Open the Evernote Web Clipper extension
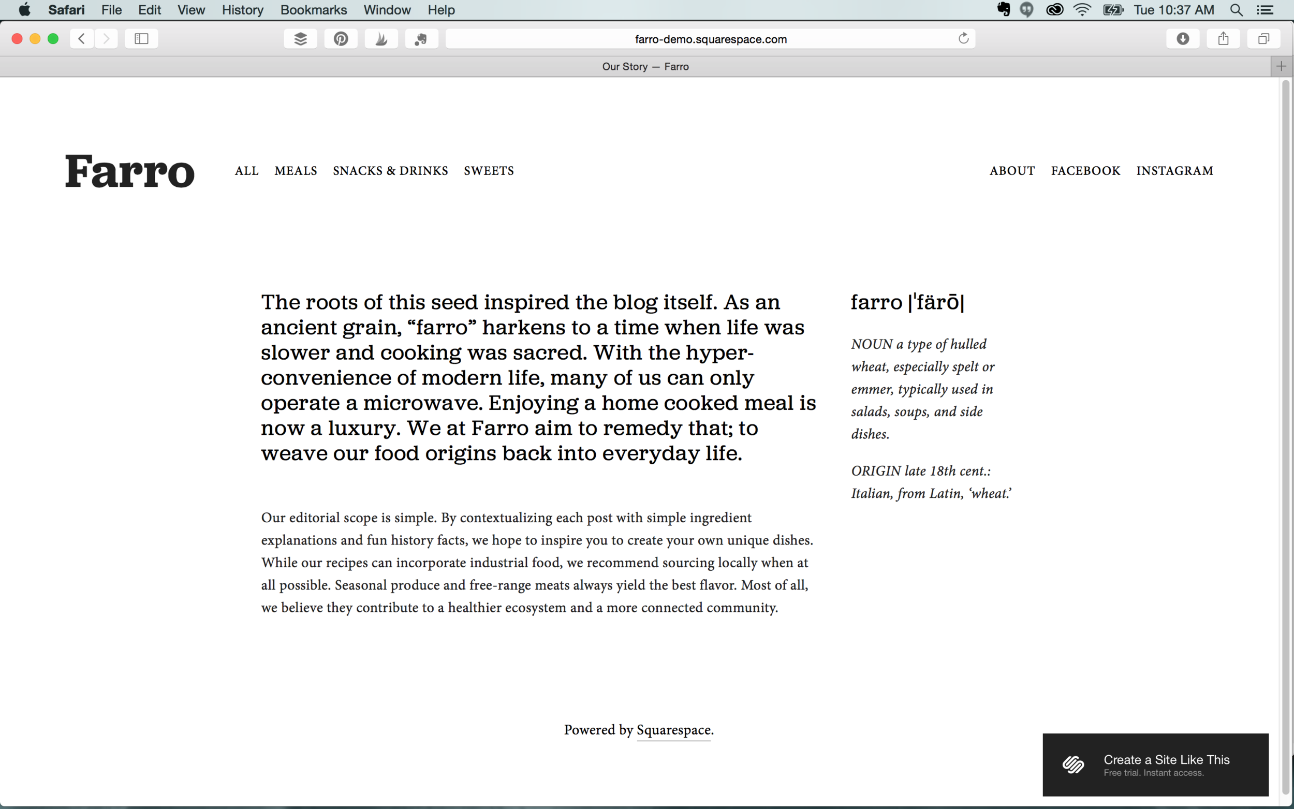Screen dimensions: 1294x809 421,38
